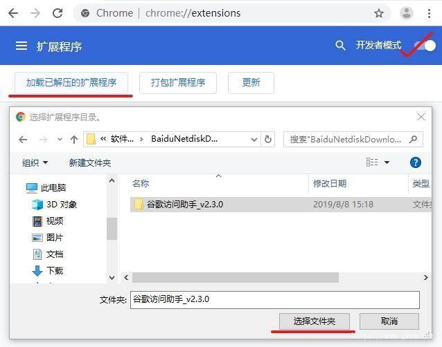
Task: Bookmark this page with the star icon
Action: [x=378, y=13]
